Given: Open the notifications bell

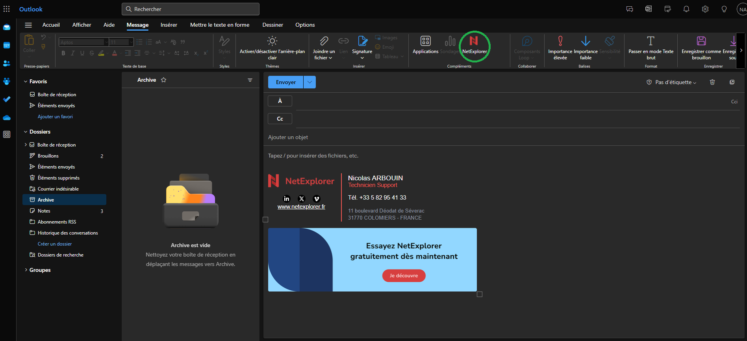Looking at the screenshot, I should tap(686, 9).
